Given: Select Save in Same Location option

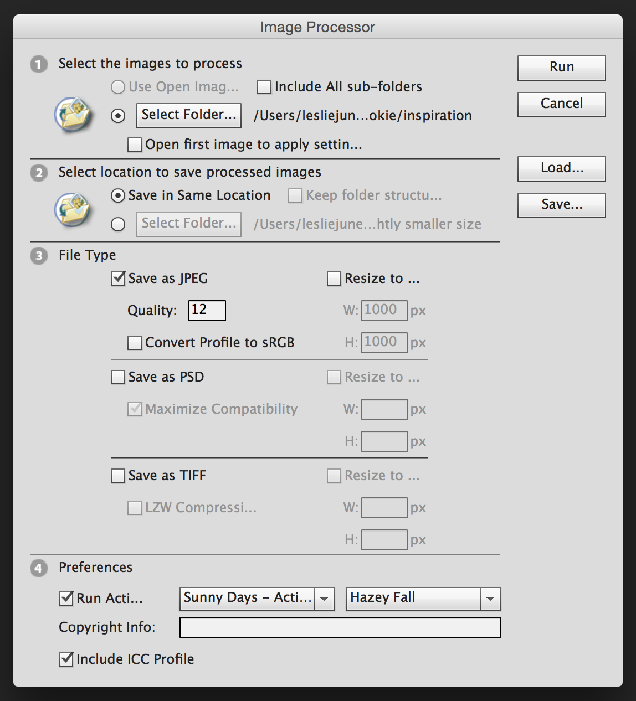Looking at the screenshot, I should click(x=118, y=195).
